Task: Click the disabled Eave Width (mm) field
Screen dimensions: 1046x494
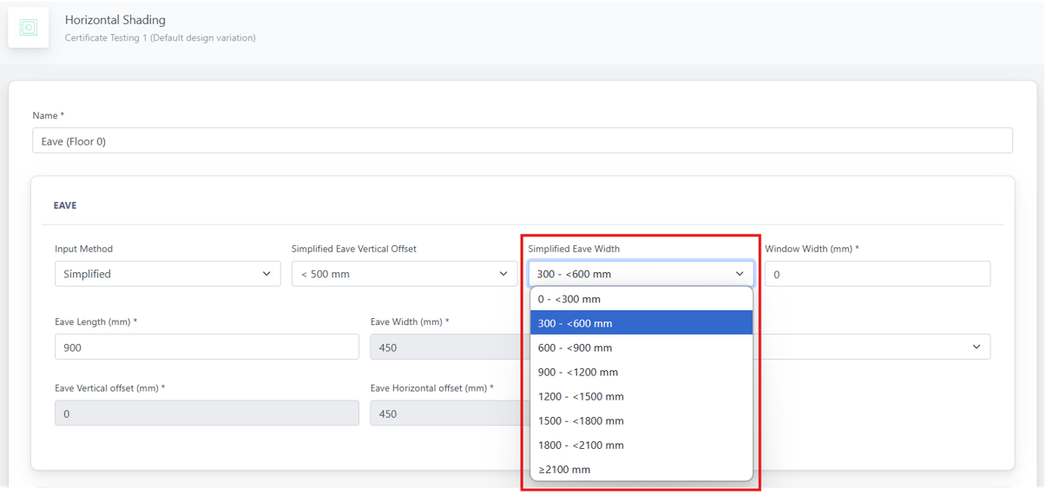Action: (450, 347)
